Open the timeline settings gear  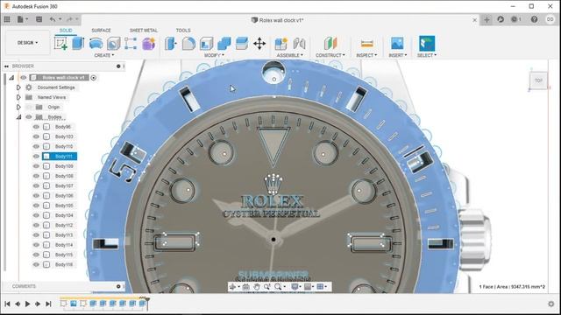[x=551, y=304]
